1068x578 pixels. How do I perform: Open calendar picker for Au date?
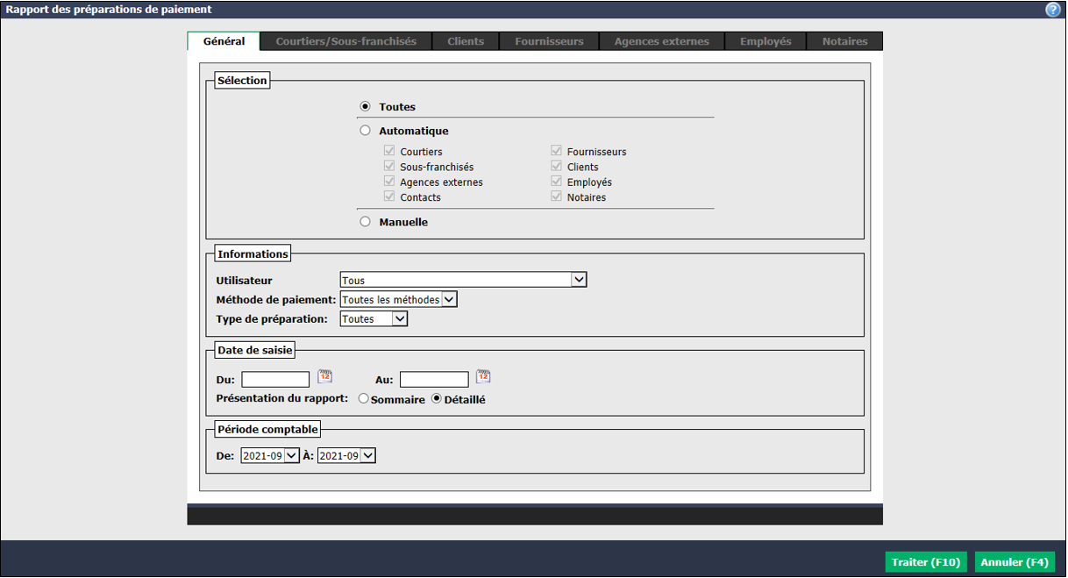483,377
